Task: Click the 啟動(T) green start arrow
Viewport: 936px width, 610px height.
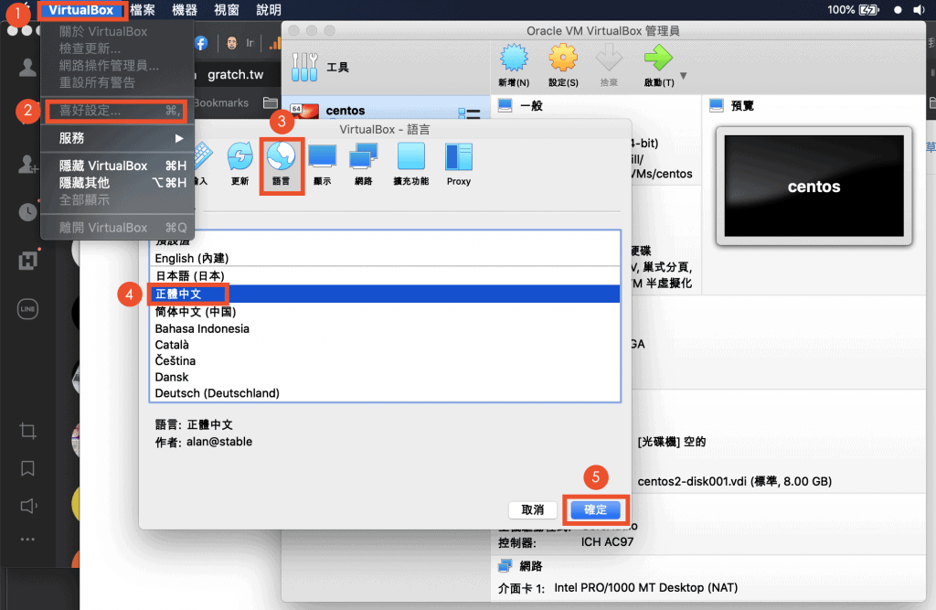Action: 658,64
